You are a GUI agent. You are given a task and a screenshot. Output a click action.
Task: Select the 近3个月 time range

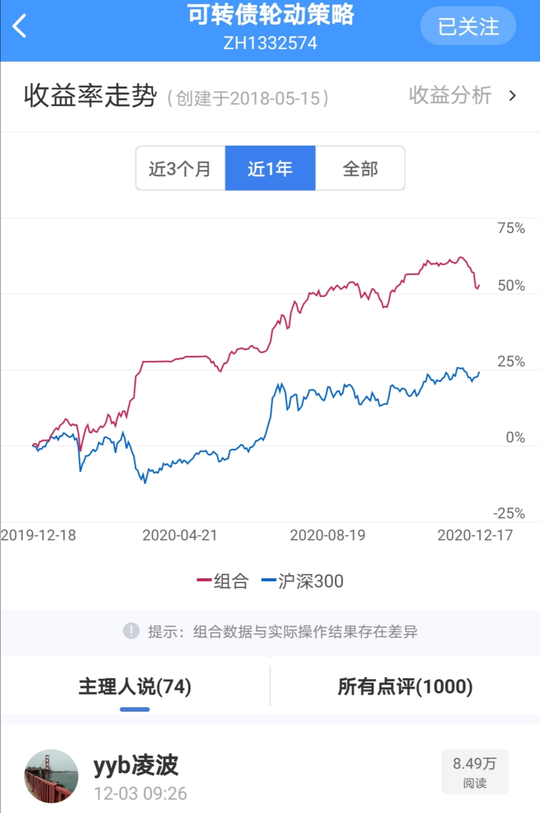click(x=180, y=168)
